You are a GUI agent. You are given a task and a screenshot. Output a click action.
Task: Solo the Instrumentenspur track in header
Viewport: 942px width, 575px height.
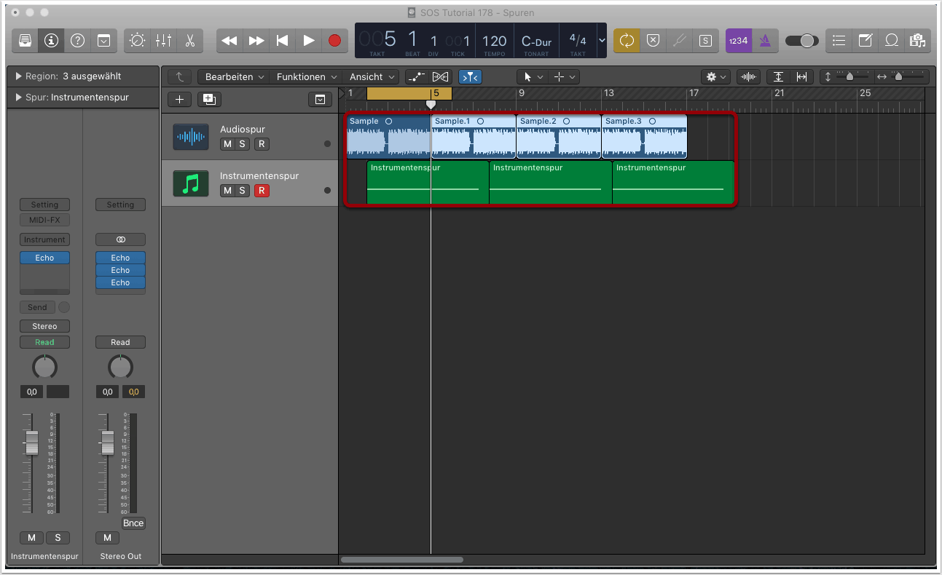[242, 191]
